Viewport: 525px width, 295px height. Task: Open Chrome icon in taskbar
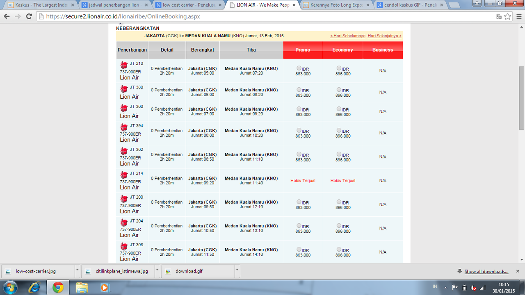(58, 287)
